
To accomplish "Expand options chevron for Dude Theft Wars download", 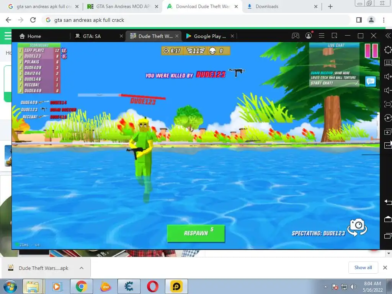I will [82, 268].
